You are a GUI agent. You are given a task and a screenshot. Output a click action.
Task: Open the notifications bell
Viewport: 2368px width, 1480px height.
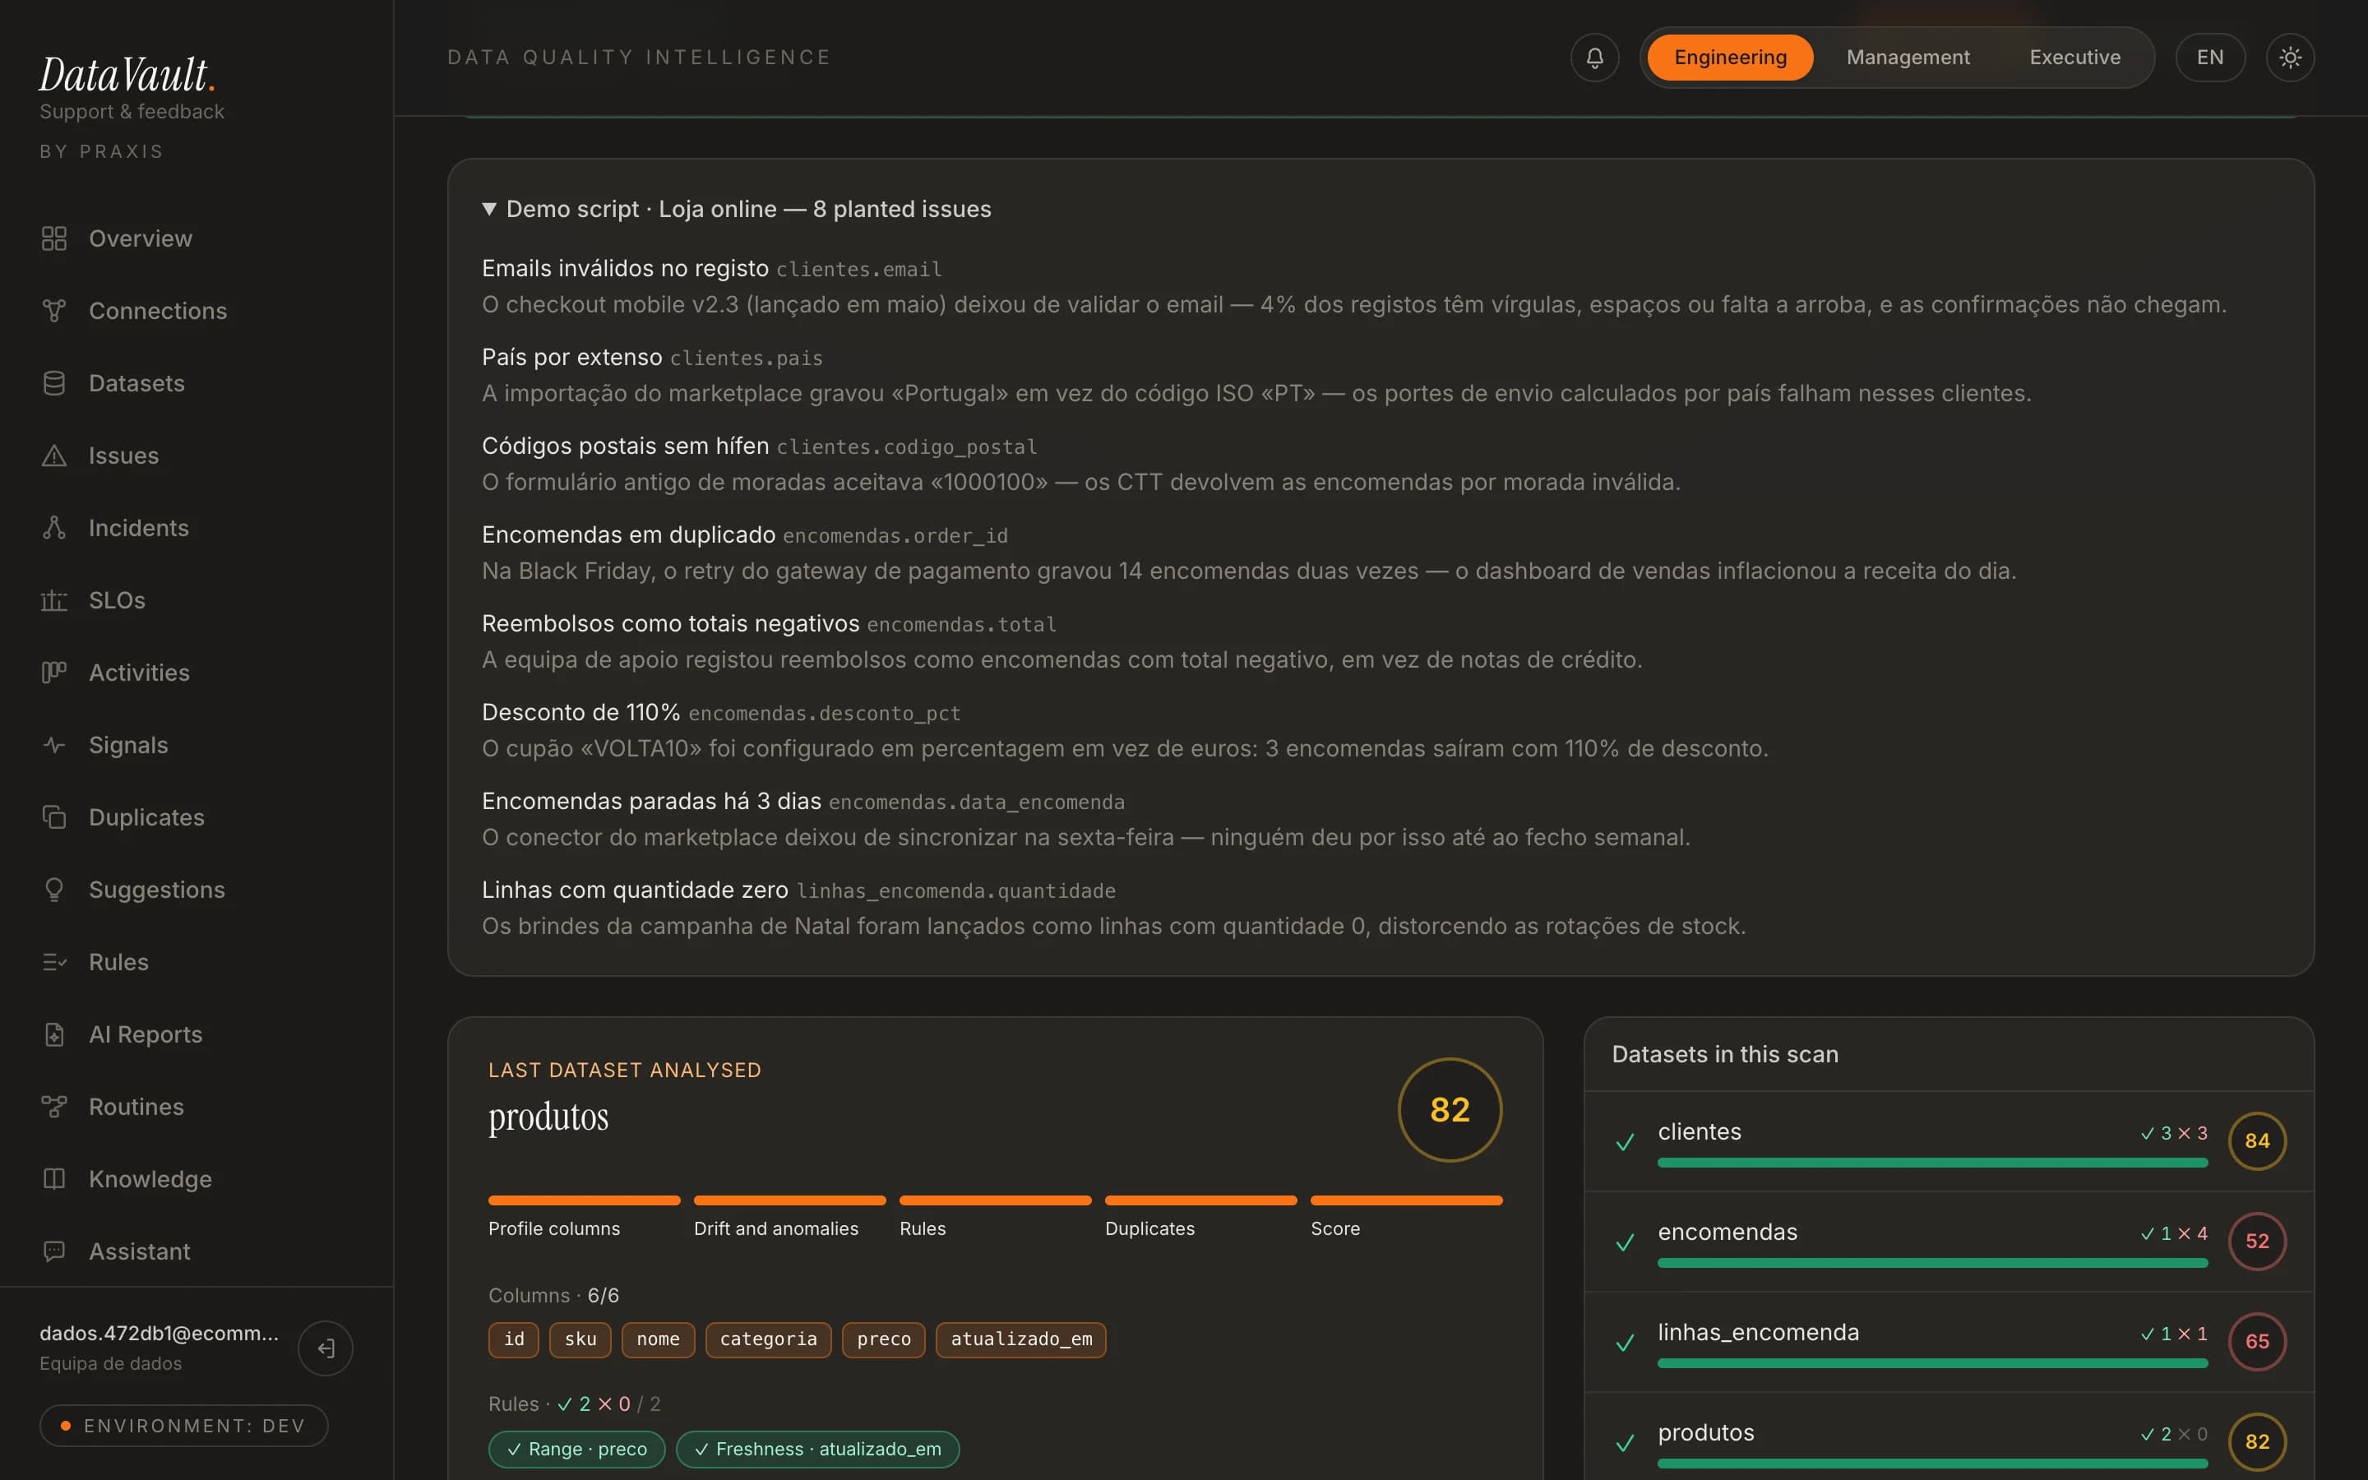1594,58
